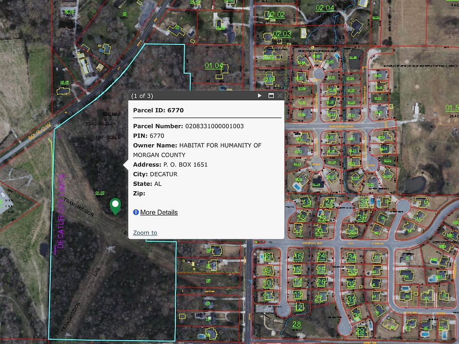The image size is (459, 344).
Task: Select lot 10 on the map
Action: (x=267, y=282)
